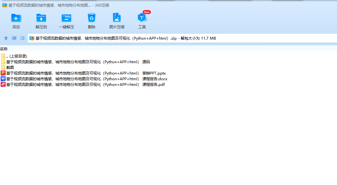Click the PDF icon of 课程报告.pdf
Image resolution: width=337 pixels, height=185 pixels.
pos(3,84)
